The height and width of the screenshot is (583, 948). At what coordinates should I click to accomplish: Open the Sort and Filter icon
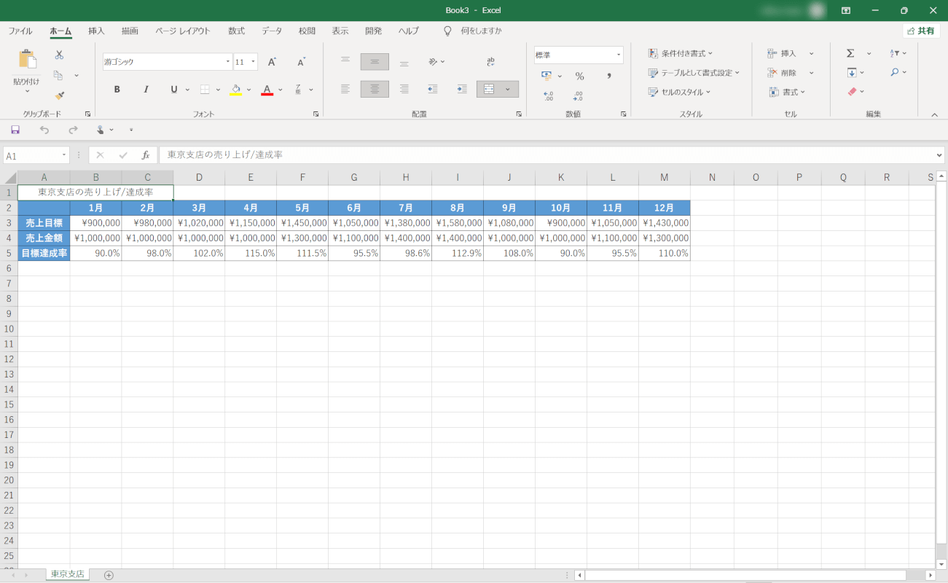pyautogui.click(x=895, y=53)
